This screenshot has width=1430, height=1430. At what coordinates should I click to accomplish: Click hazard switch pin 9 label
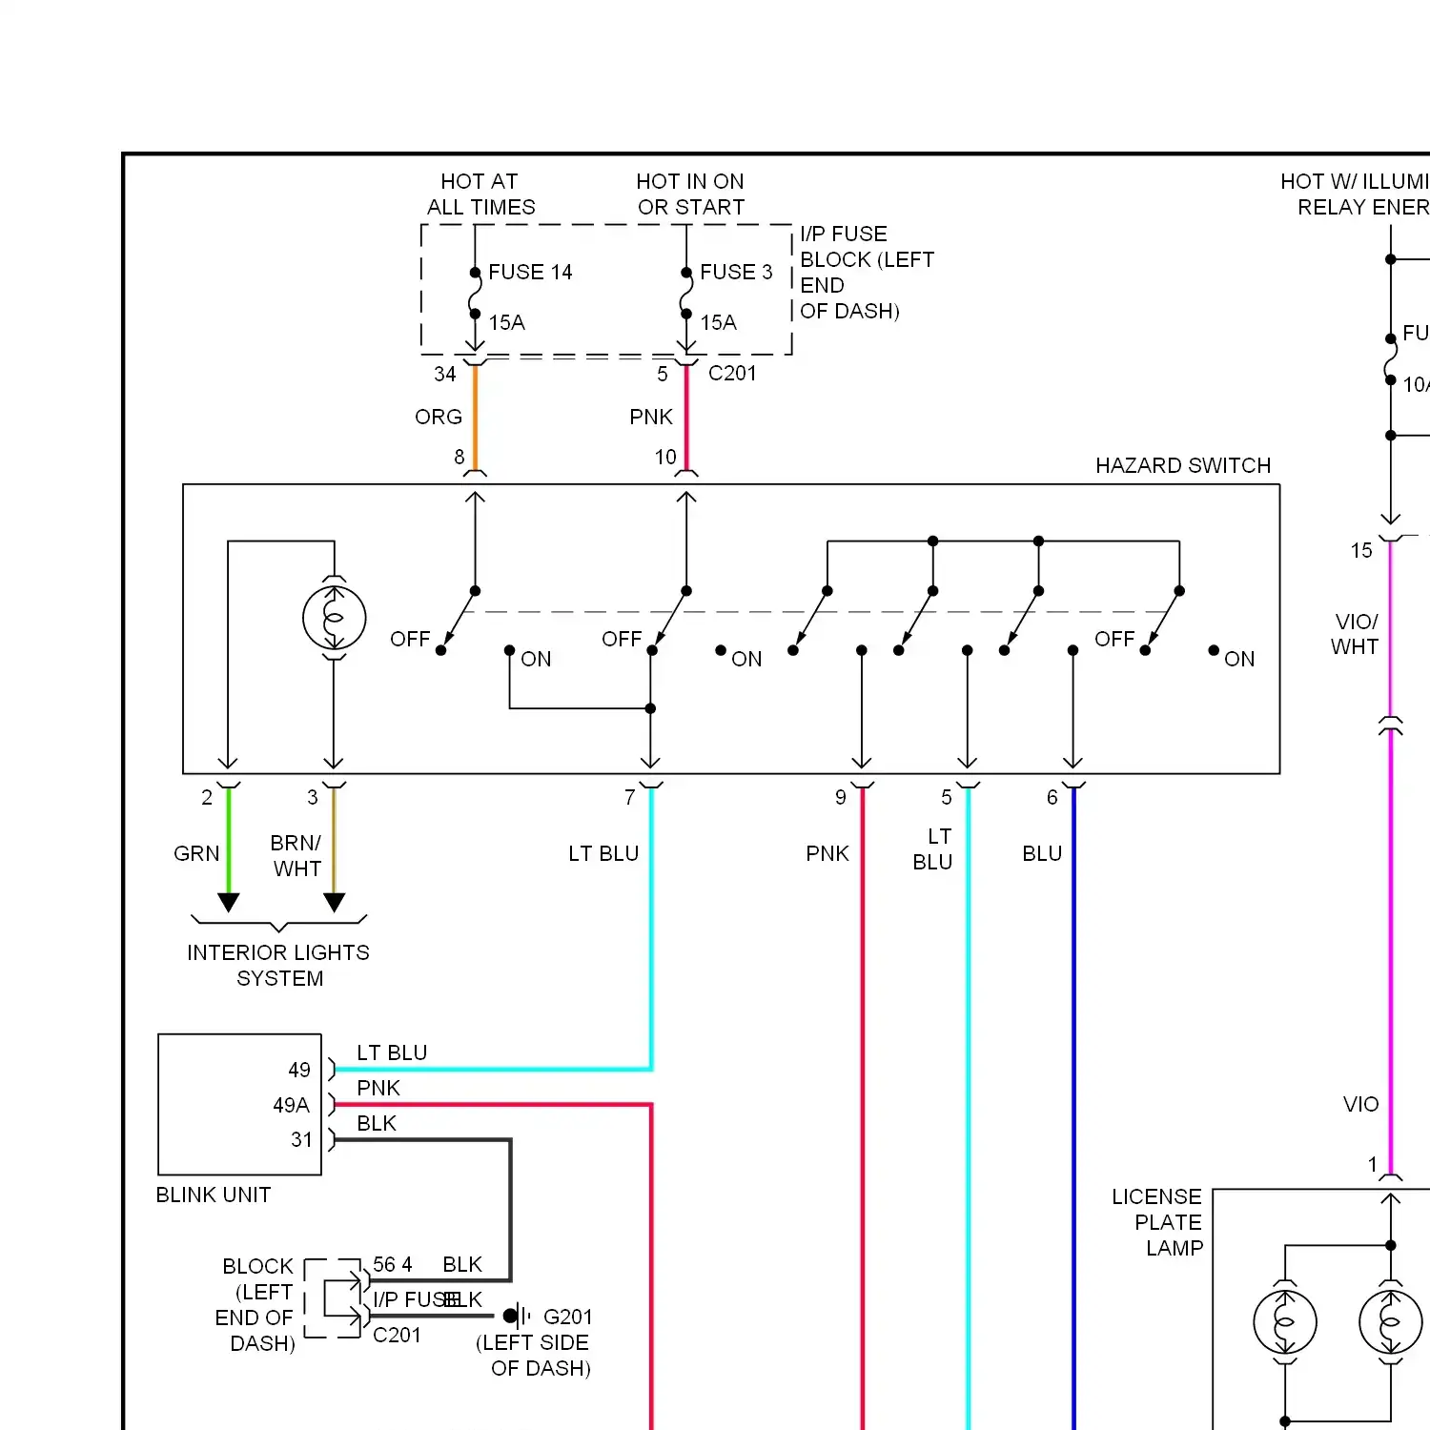pos(841,797)
